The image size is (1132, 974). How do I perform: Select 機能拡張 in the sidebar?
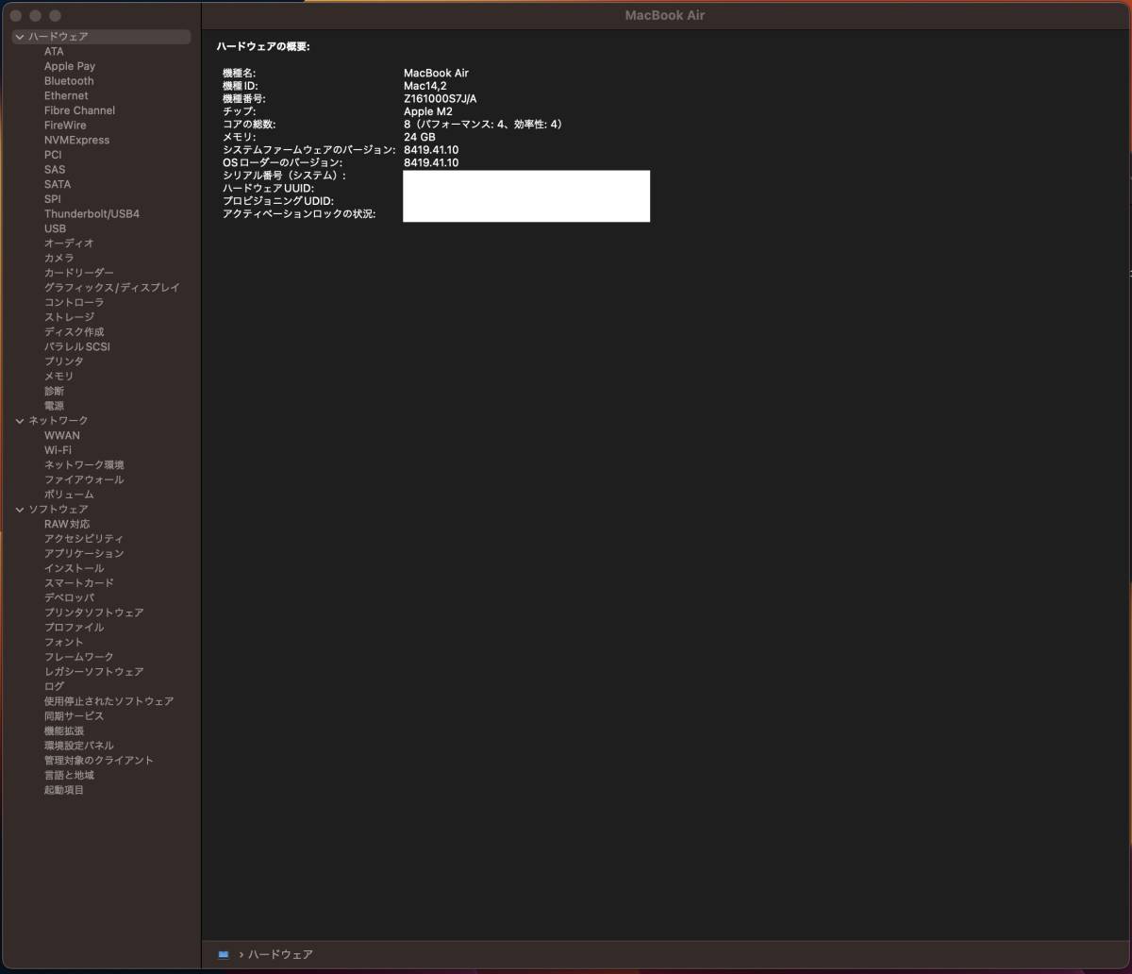point(63,730)
